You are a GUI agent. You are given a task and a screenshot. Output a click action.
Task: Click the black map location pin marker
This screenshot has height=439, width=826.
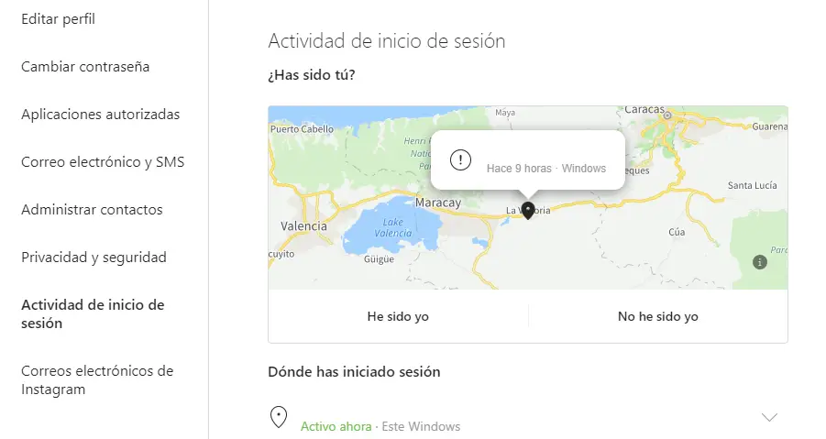coord(528,211)
